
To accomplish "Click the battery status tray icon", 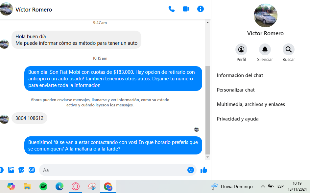I will (271, 186).
